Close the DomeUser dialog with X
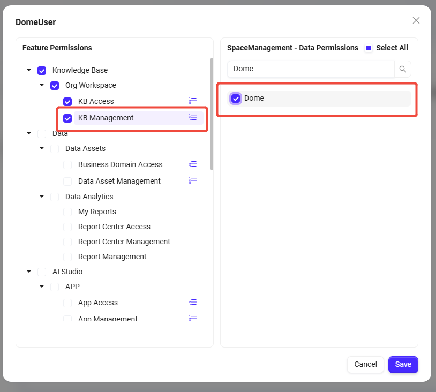The height and width of the screenshot is (392, 436). point(416,20)
